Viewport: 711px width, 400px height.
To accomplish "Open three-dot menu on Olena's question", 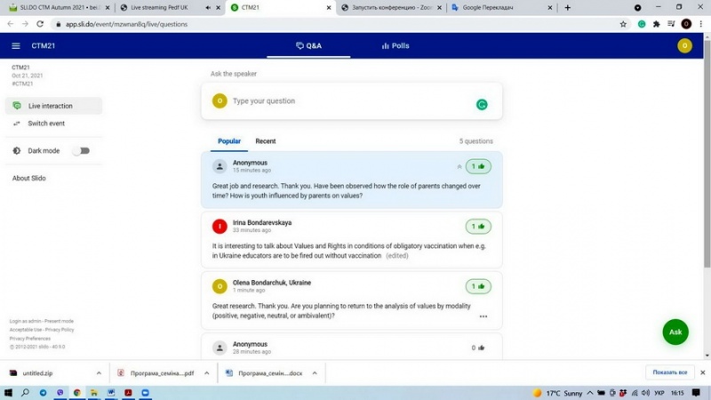I will (483, 316).
